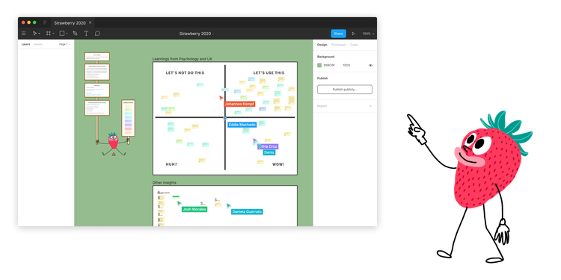Click the color legend sign on canvas
Screen dimensions: 561x280
pyautogui.click(x=128, y=118)
